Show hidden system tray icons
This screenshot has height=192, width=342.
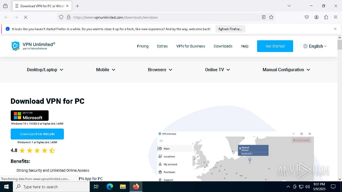pos(288,187)
